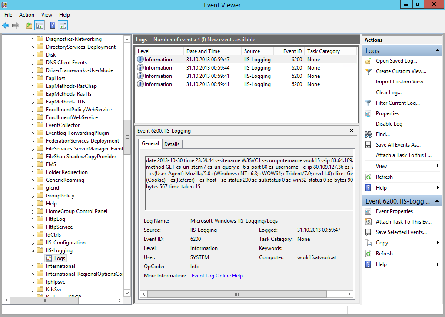Collapse the IIS-Logging tree node
The image size is (445, 317).
point(33,251)
